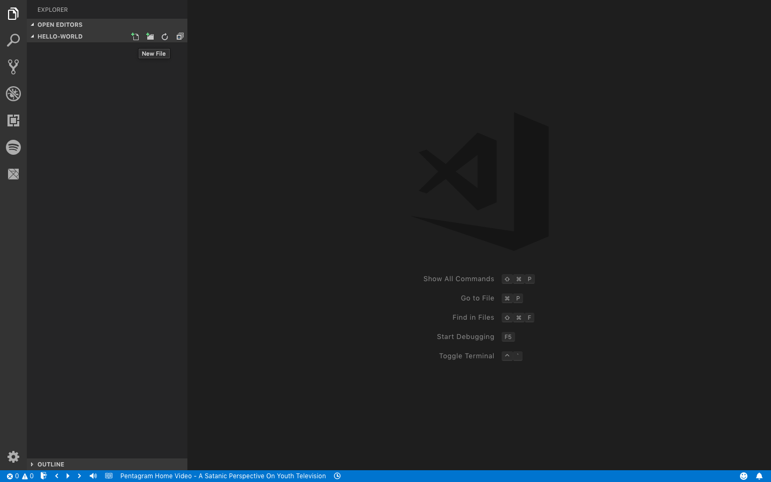
Task: Click the sign-in door icon in status bar
Action: (x=44, y=476)
